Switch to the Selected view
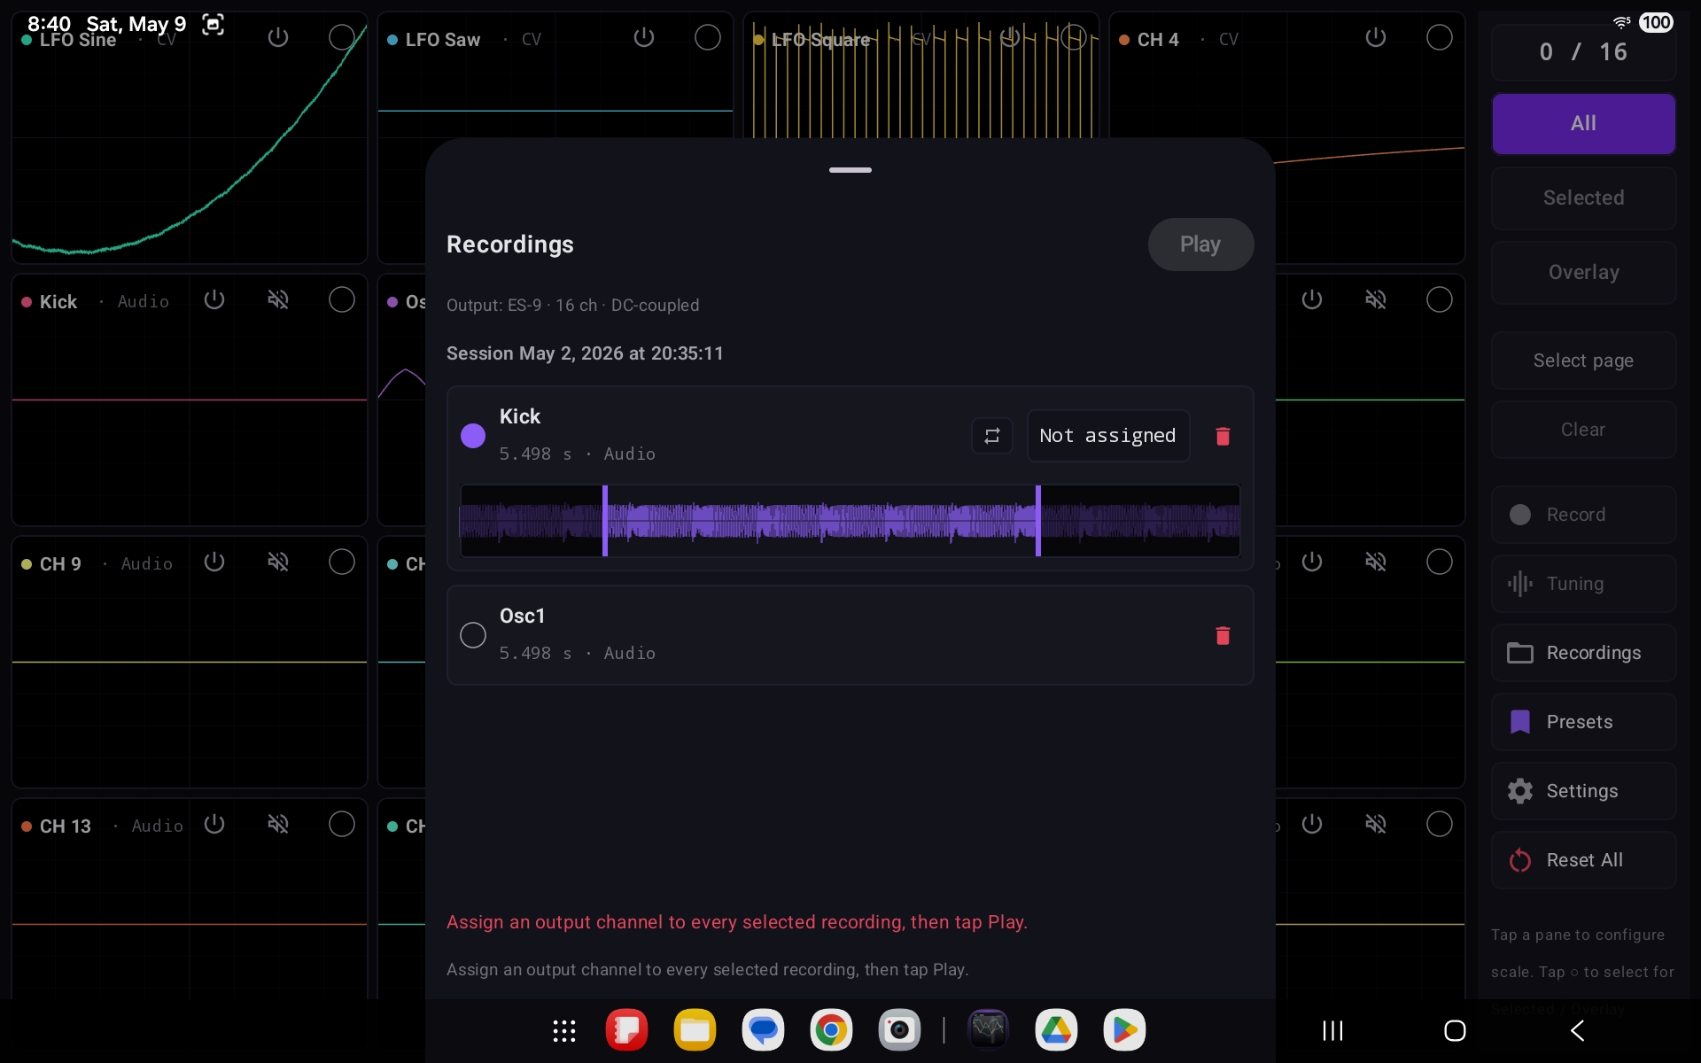1701x1063 pixels. click(x=1583, y=198)
